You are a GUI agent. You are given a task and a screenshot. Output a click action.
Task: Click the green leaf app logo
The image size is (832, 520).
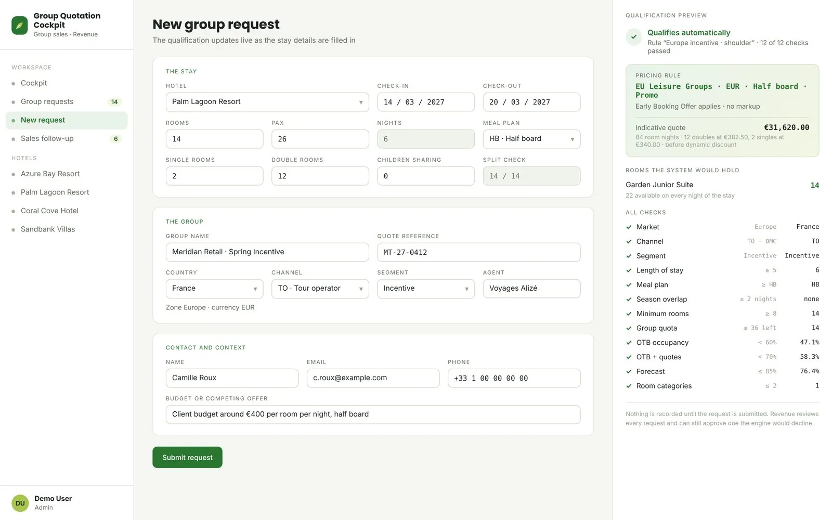(20, 25)
